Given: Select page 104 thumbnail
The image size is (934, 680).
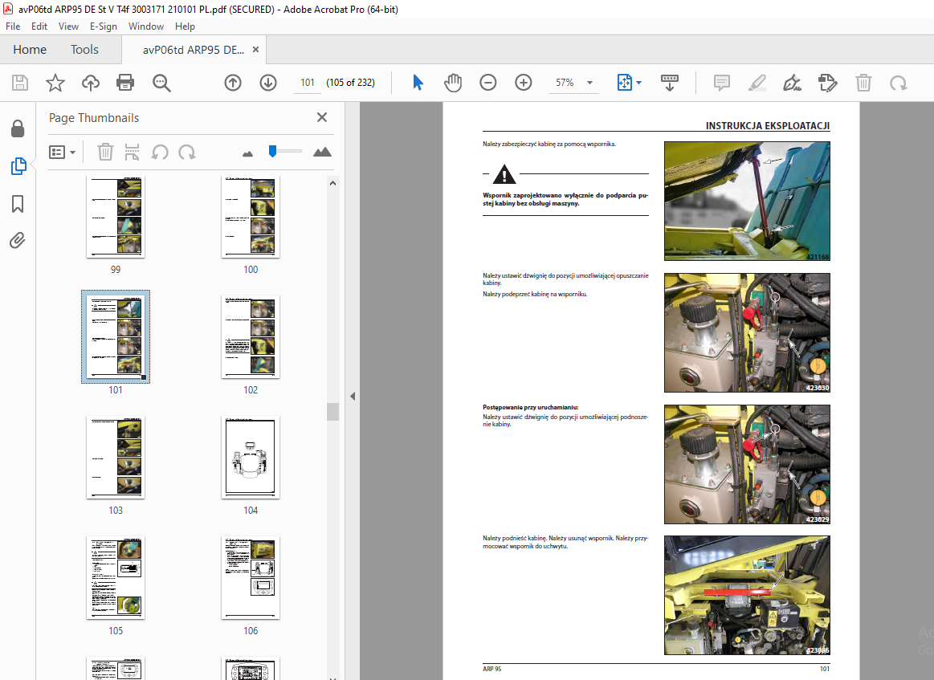Looking at the screenshot, I should [251, 458].
